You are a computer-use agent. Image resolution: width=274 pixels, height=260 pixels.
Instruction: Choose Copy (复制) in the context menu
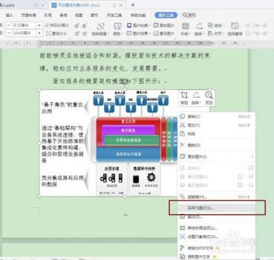coord(216,116)
